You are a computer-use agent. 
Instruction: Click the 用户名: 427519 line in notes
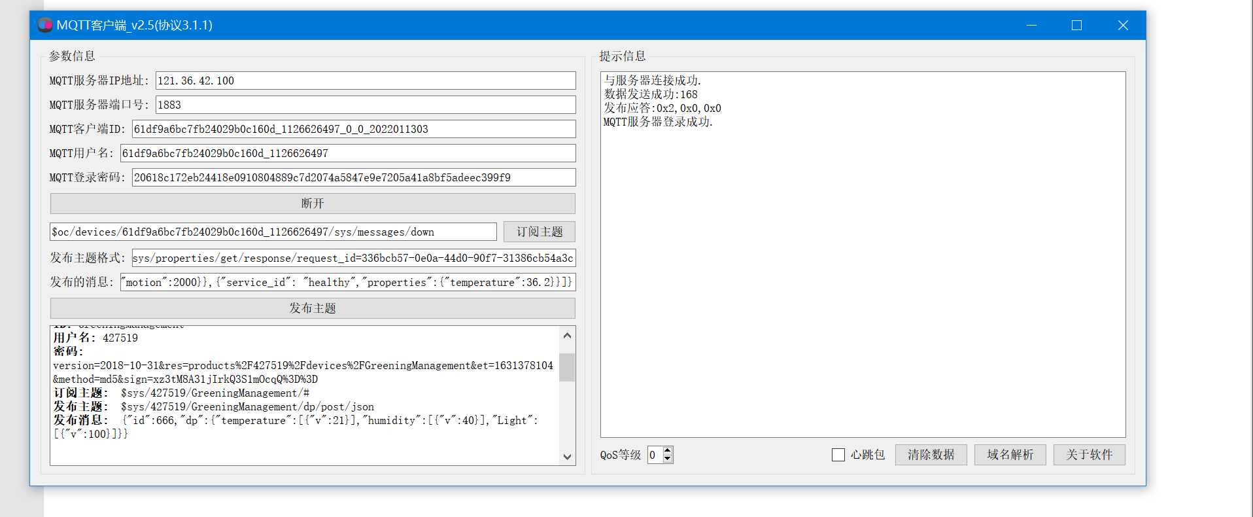[x=95, y=338]
